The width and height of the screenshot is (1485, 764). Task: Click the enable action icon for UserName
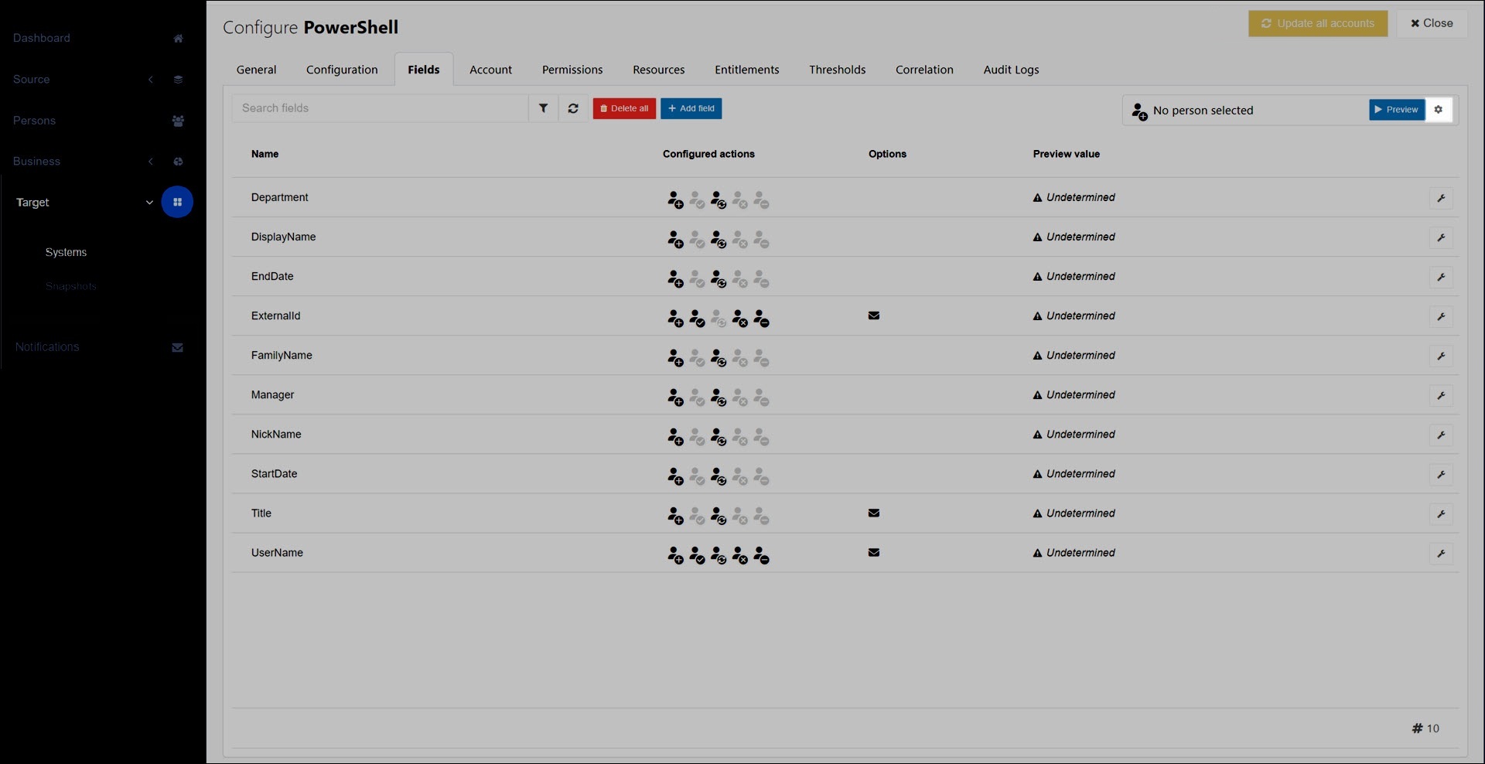point(697,554)
